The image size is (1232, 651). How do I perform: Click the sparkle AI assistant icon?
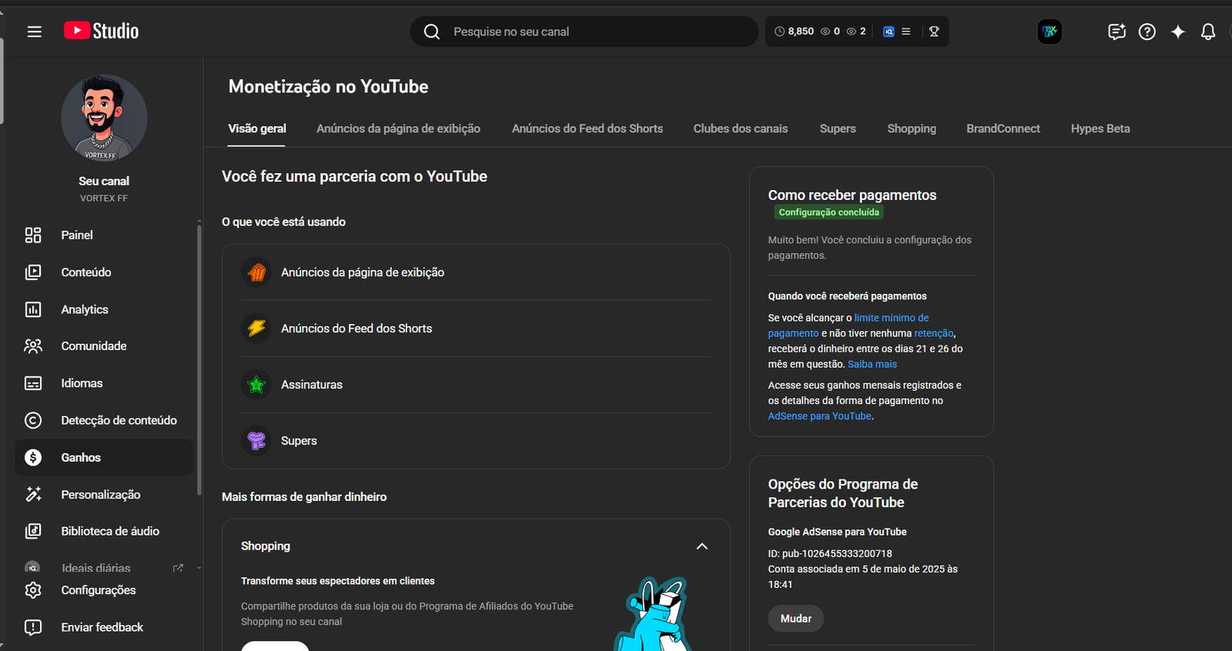(x=1177, y=32)
